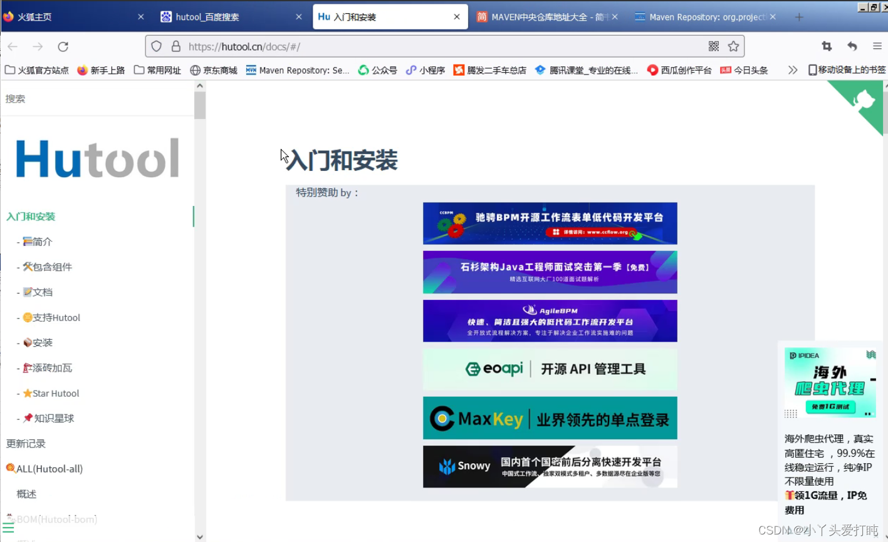Generate a QR code for the page
The image size is (888, 542).
pos(714,46)
